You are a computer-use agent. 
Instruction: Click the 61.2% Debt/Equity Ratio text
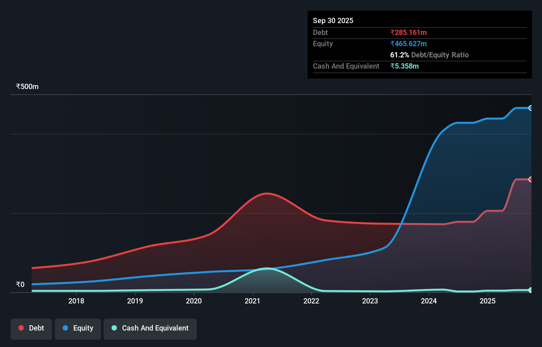(x=429, y=55)
